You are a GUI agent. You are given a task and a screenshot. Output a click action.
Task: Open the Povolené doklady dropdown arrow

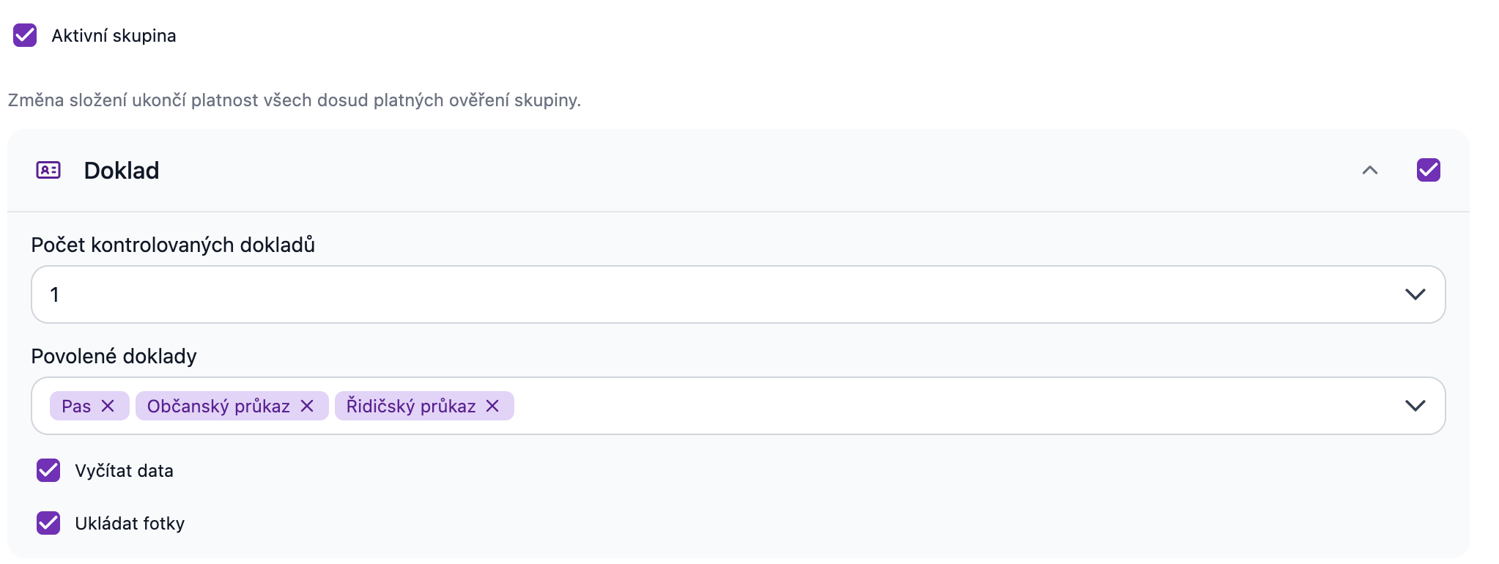pos(1415,406)
